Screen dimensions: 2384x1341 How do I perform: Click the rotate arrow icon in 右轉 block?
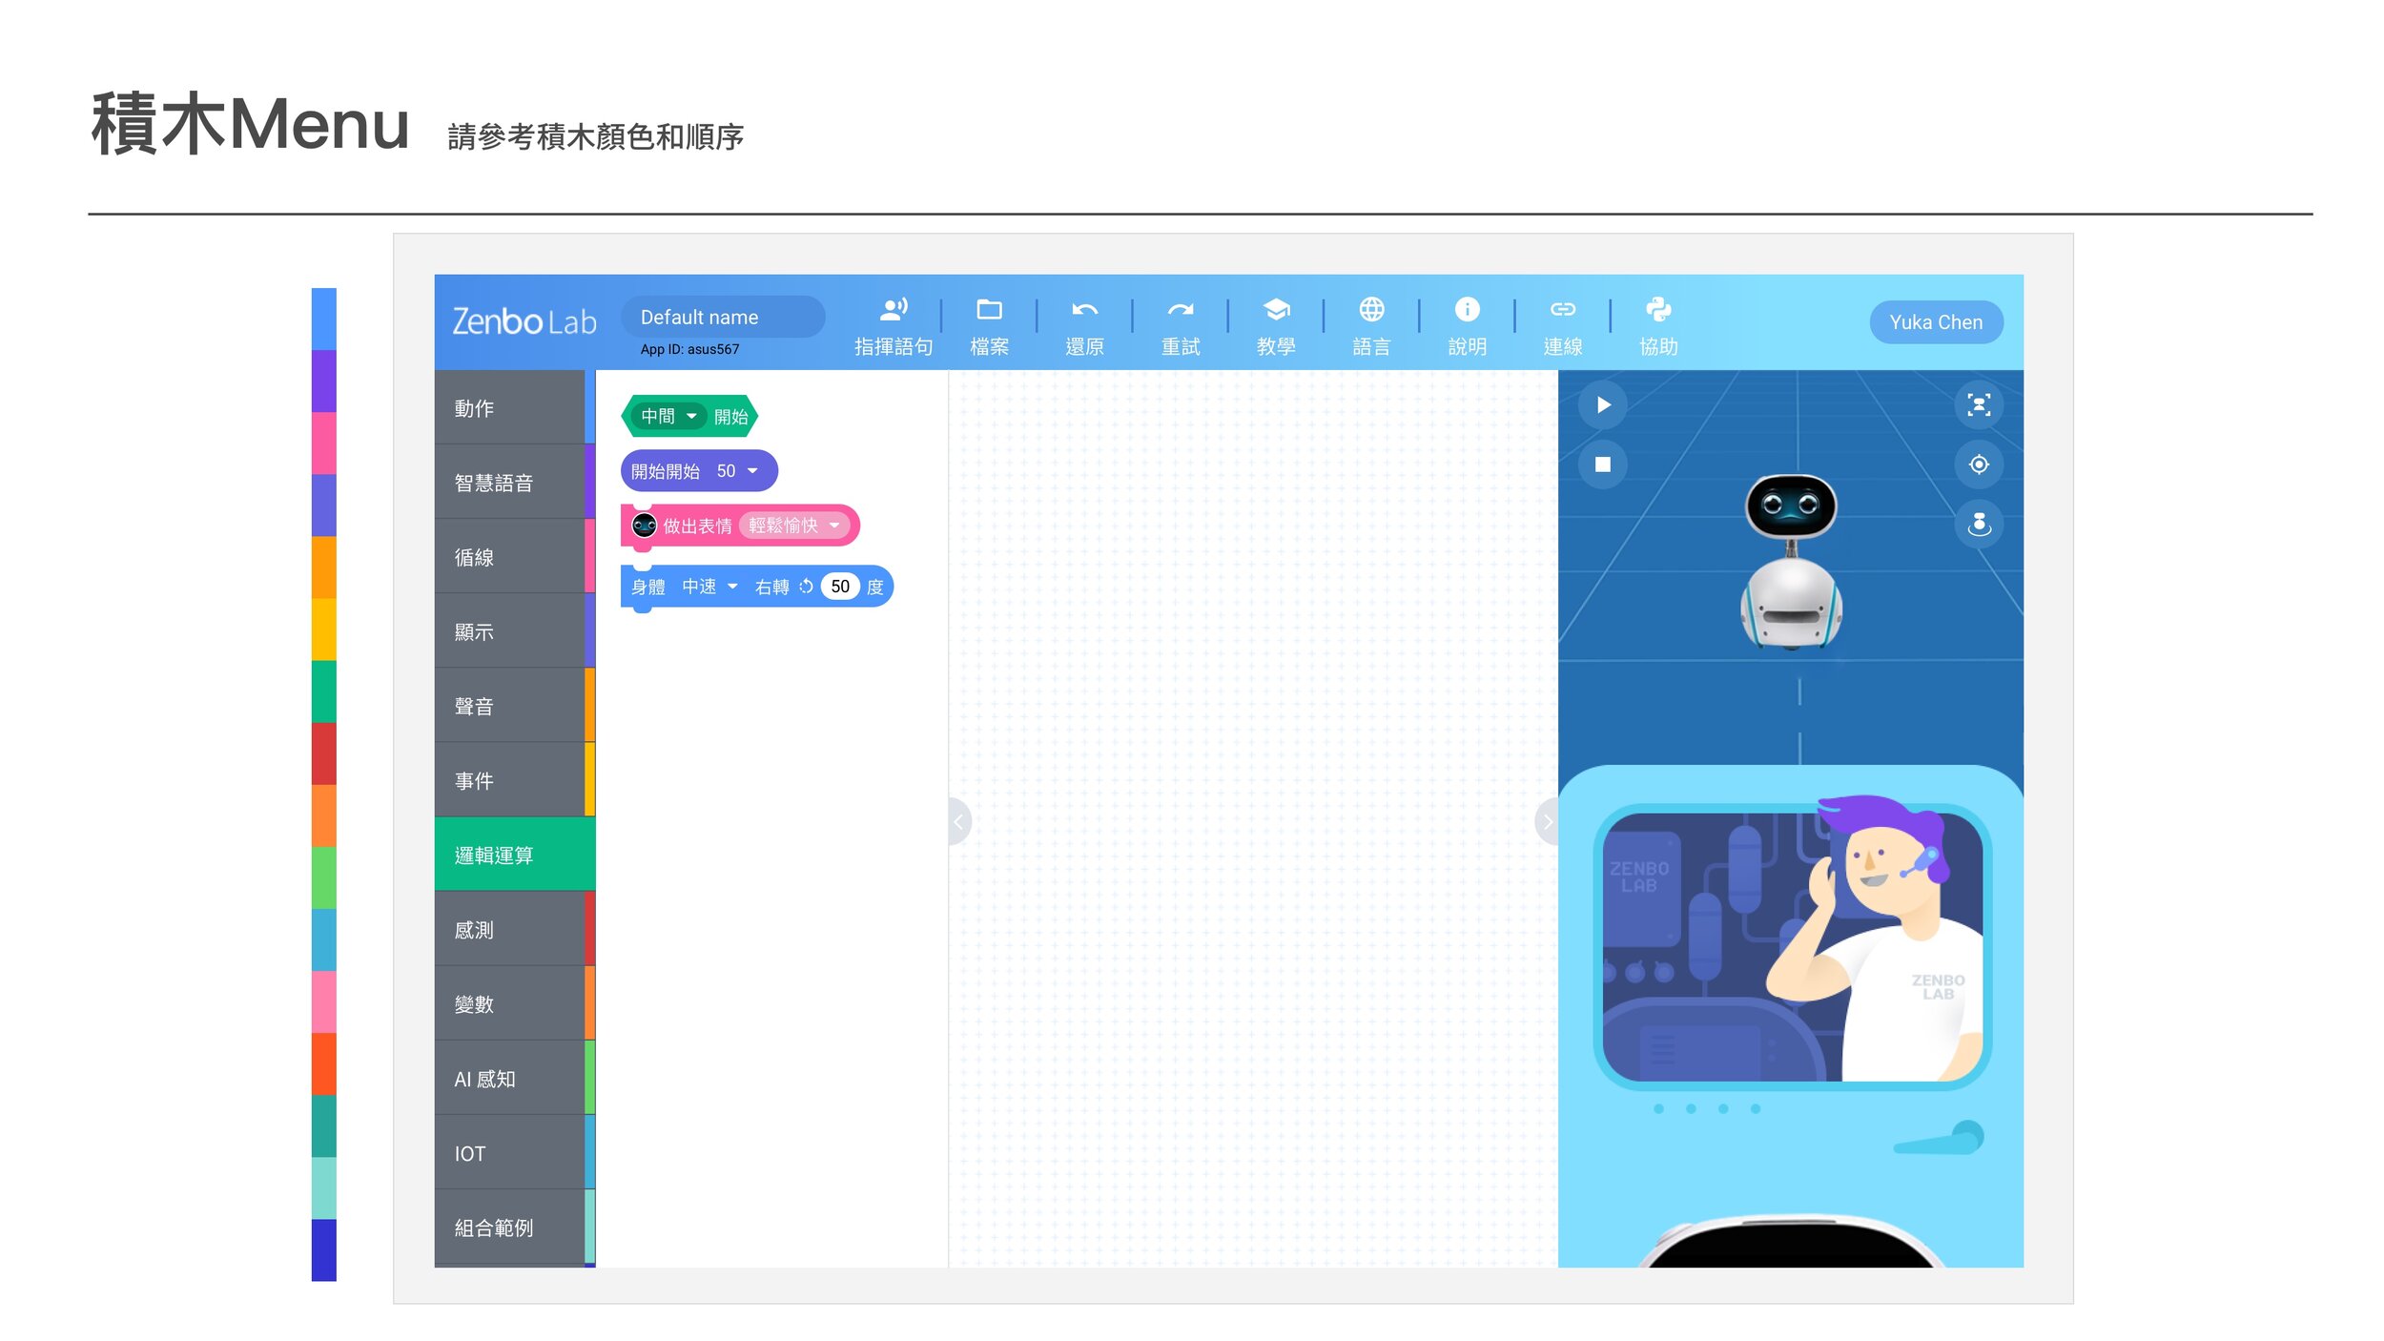click(x=806, y=587)
